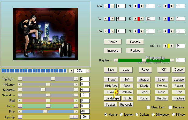Apply the Spatter preset

coord(110,105)
